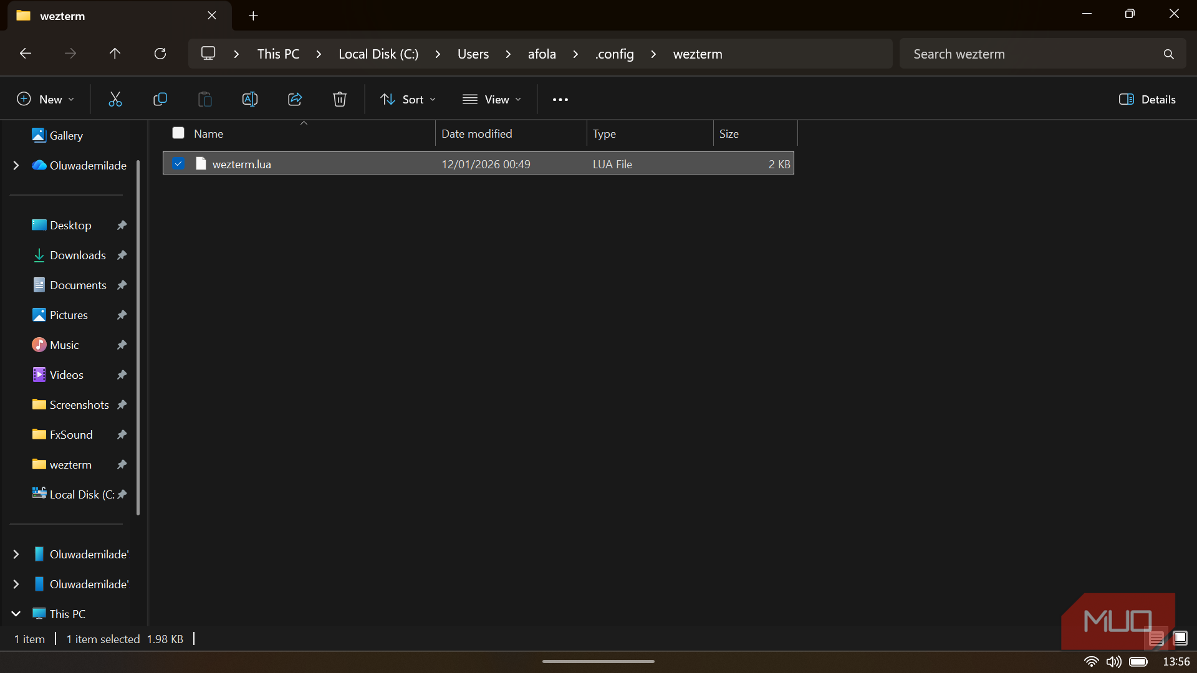
Task: Collapse the This PC tree node
Action: coord(16,614)
